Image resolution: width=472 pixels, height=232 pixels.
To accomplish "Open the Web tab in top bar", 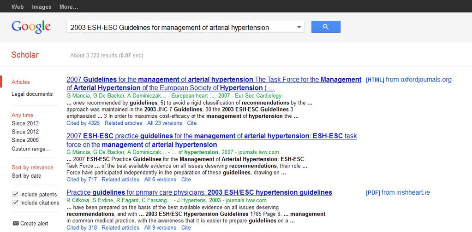I will pyautogui.click(x=18, y=6).
